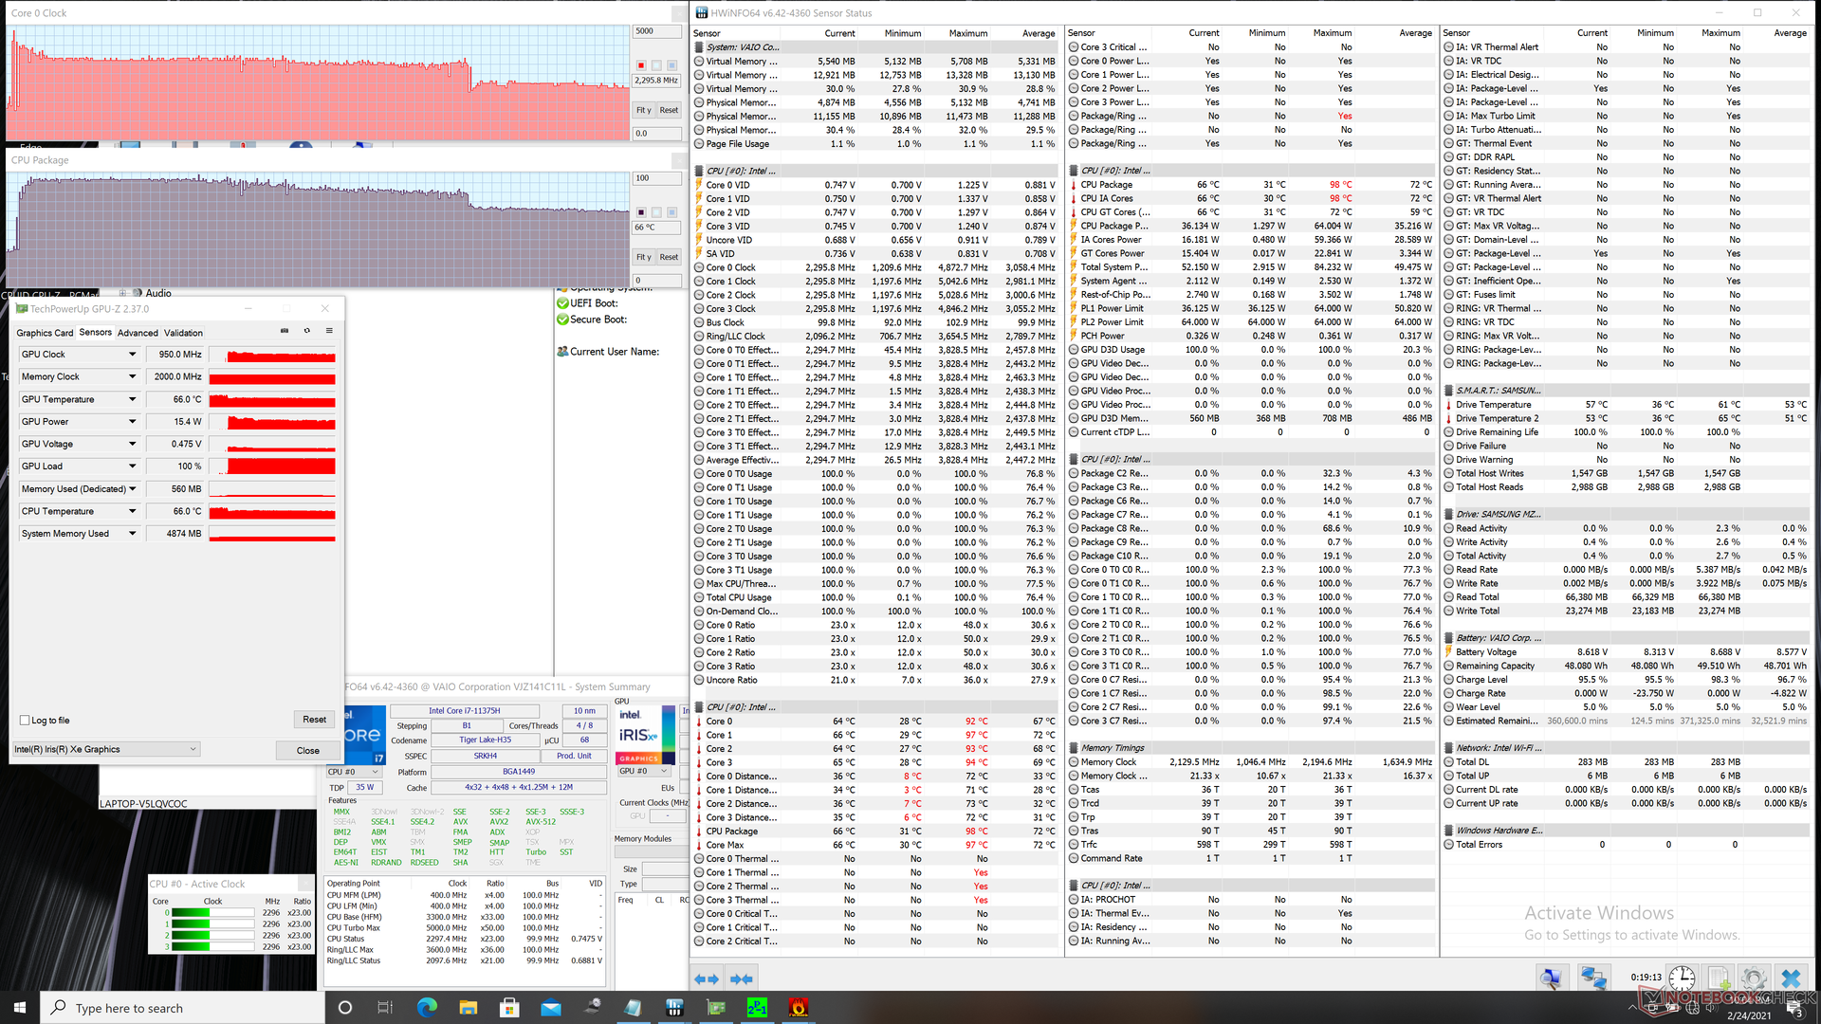Viewport: 1821px width, 1024px height.
Task: Open System Memory Used dropdown
Action: click(x=132, y=533)
